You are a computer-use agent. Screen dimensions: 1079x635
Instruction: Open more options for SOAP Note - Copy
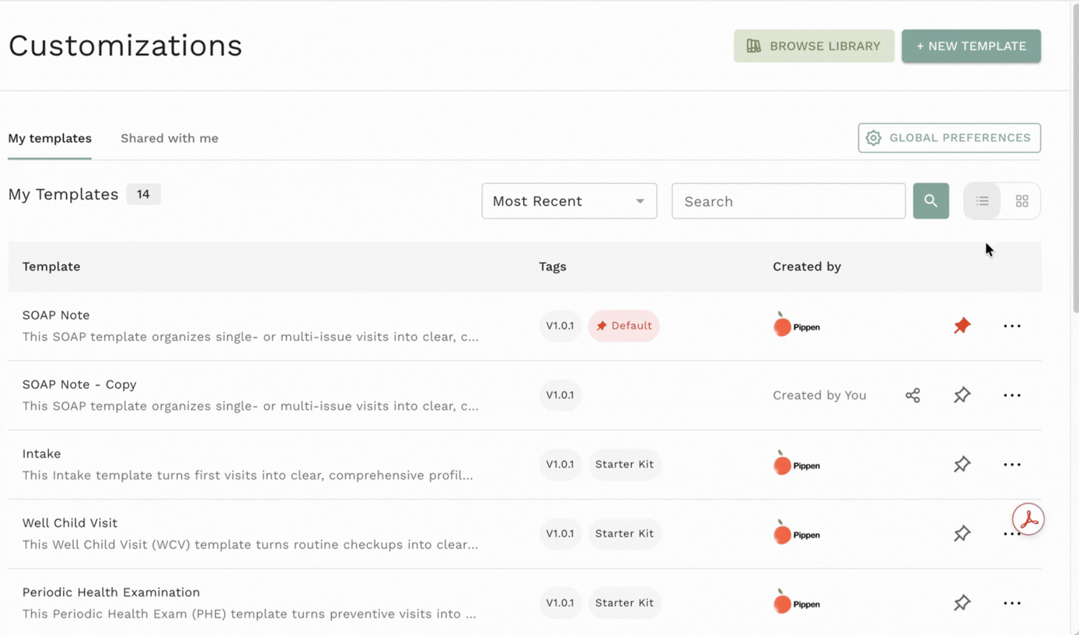click(x=1012, y=395)
